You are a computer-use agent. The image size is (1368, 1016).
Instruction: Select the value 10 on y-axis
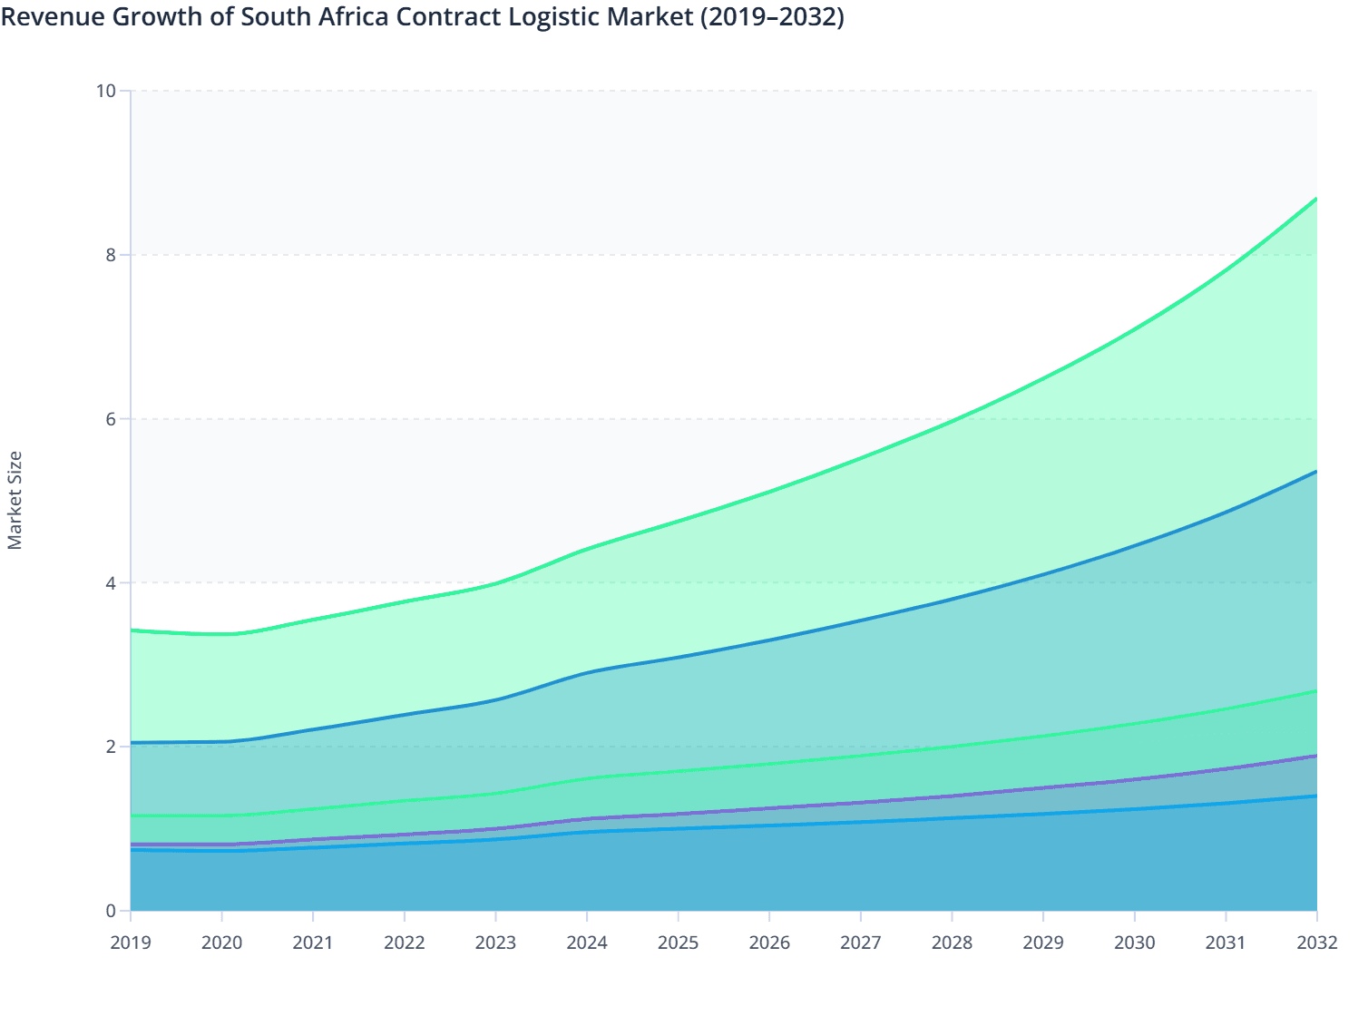[108, 90]
